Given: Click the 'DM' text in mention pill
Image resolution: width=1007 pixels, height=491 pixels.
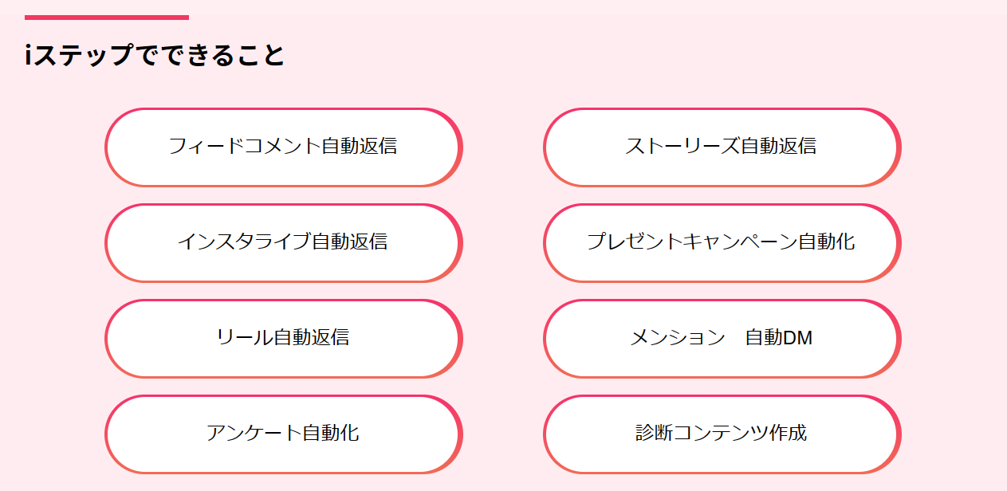Looking at the screenshot, I should point(797,339).
